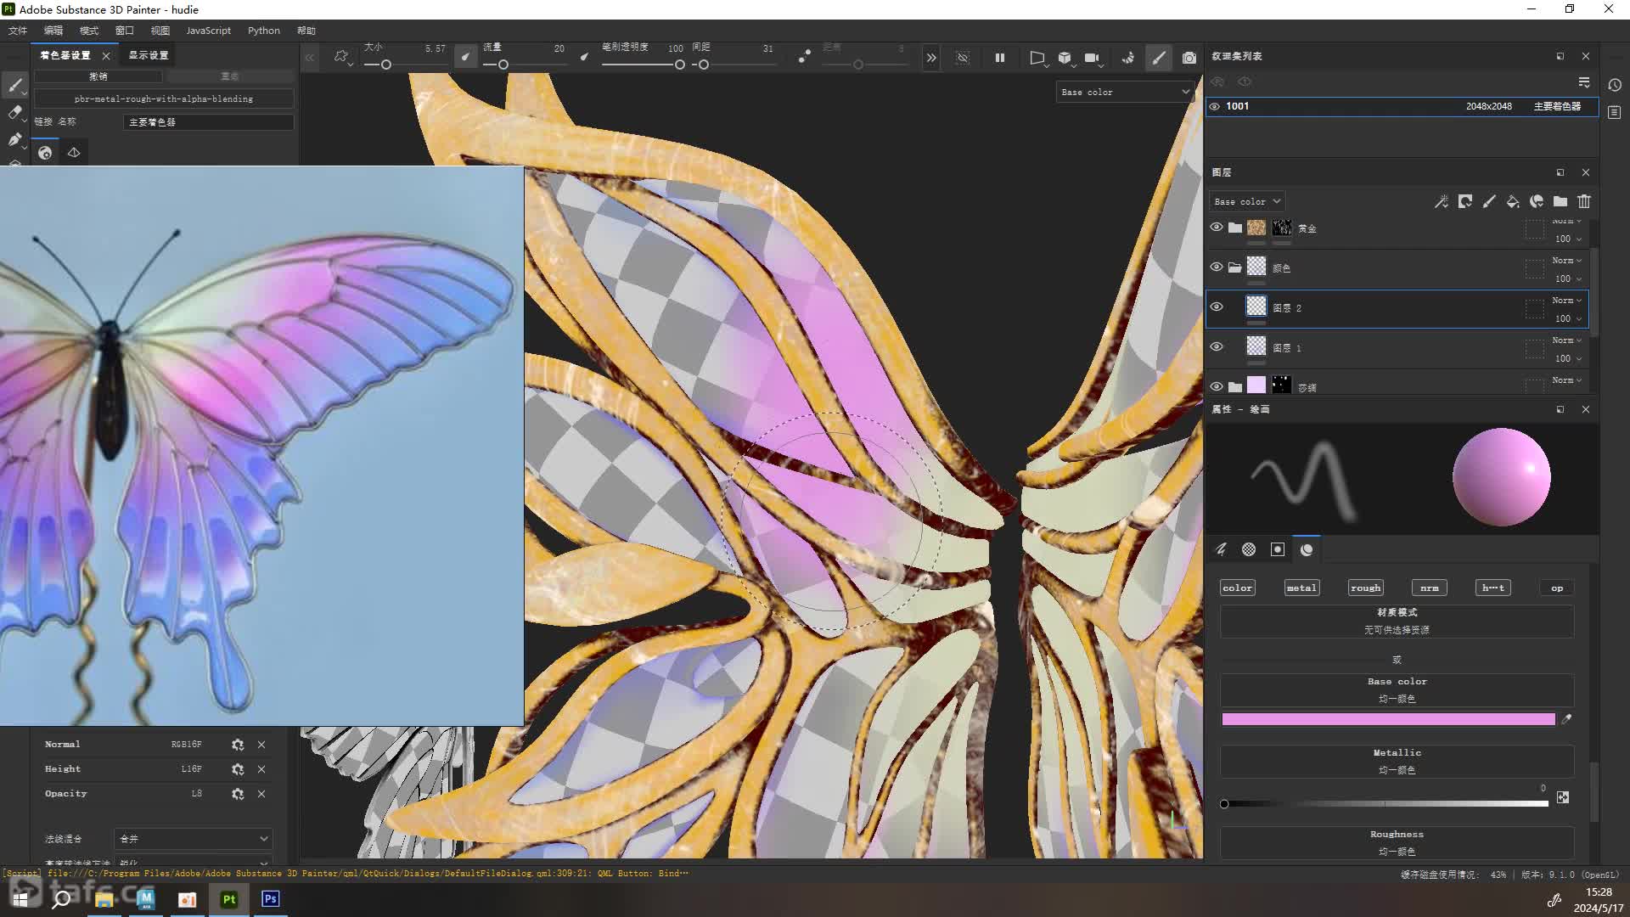Viewport: 1630px width, 917px height.
Task: Hide the 颜色 folder layer
Action: coord(1217,267)
